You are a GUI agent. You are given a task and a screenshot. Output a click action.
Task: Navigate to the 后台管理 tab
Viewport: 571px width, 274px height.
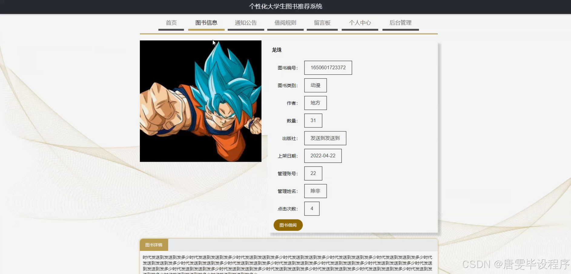pos(401,23)
